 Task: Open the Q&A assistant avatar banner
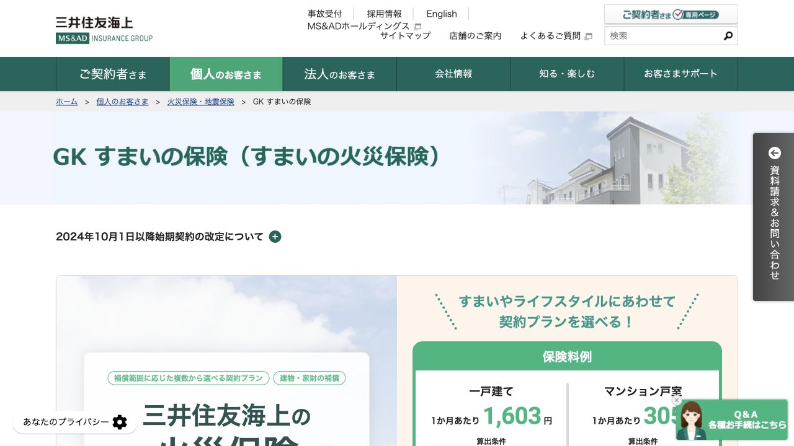pyautogui.click(x=732, y=420)
